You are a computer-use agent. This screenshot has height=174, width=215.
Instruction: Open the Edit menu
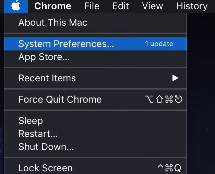pos(120,6)
